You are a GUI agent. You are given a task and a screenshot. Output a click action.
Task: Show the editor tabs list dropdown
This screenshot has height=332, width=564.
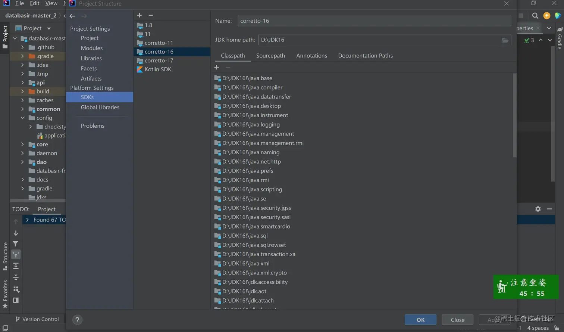point(549,28)
